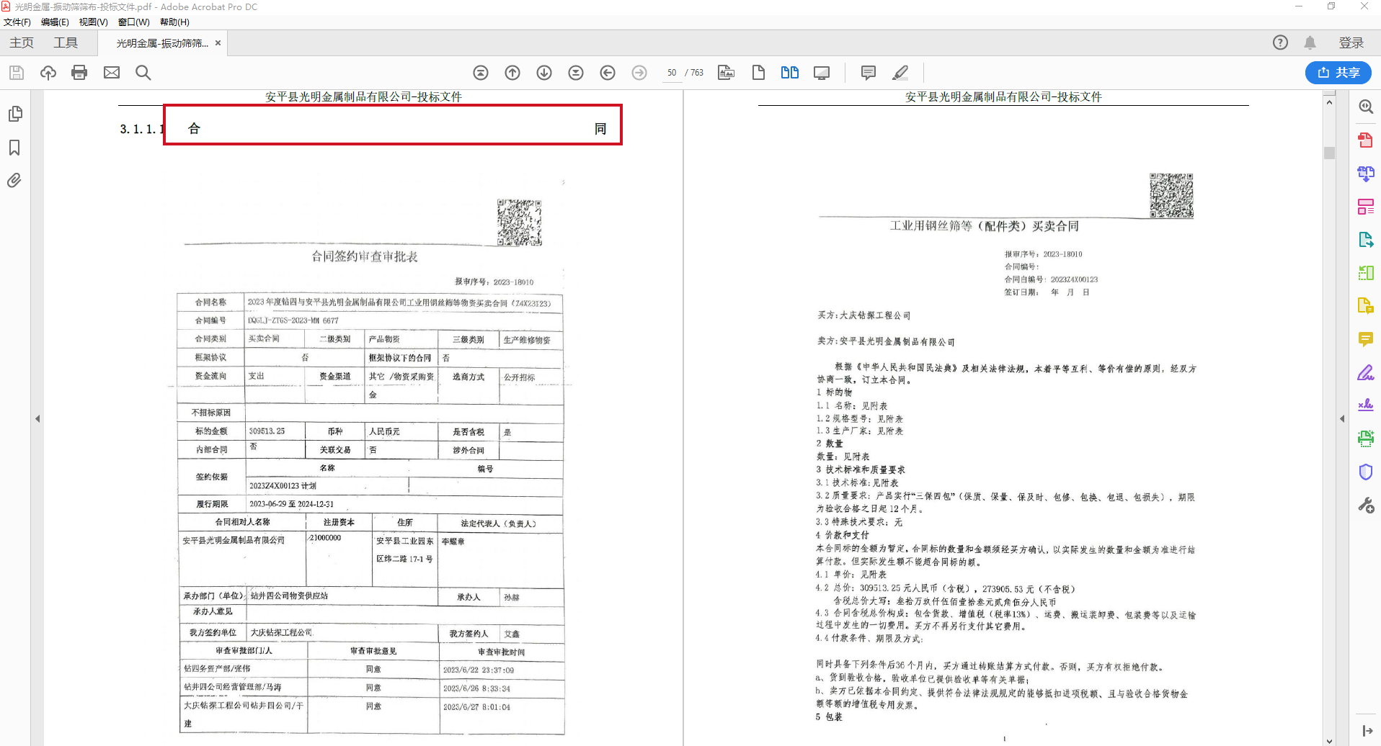This screenshot has height=746, width=1381.
Task: Click the vertical scrollbar up arrow
Action: pyautogui.click(x=1330, y=102)
